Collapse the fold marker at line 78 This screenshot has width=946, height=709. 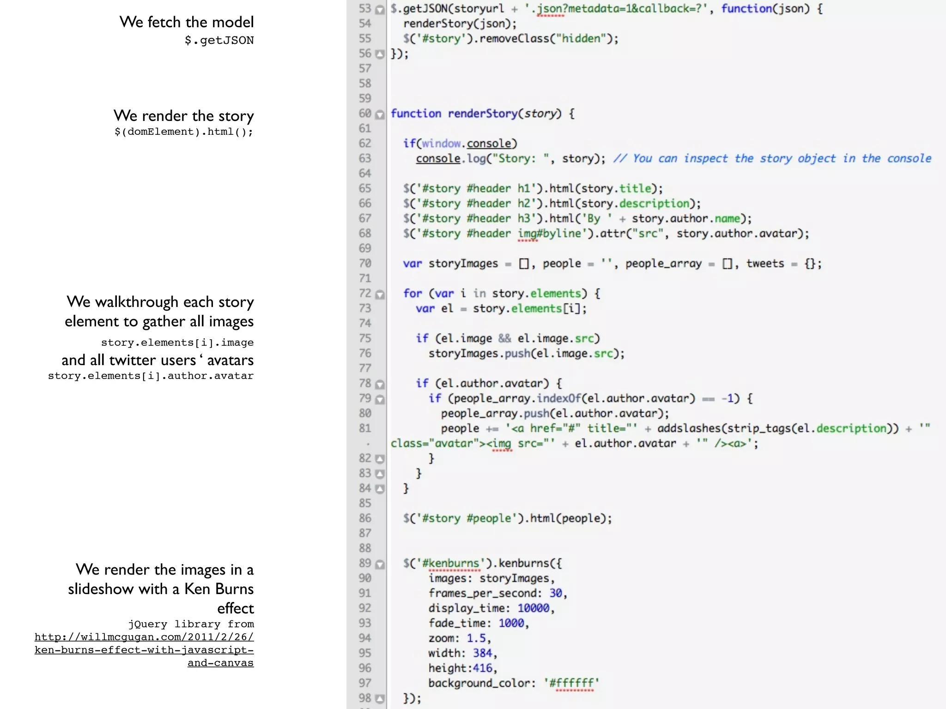[x=380, y=384]
